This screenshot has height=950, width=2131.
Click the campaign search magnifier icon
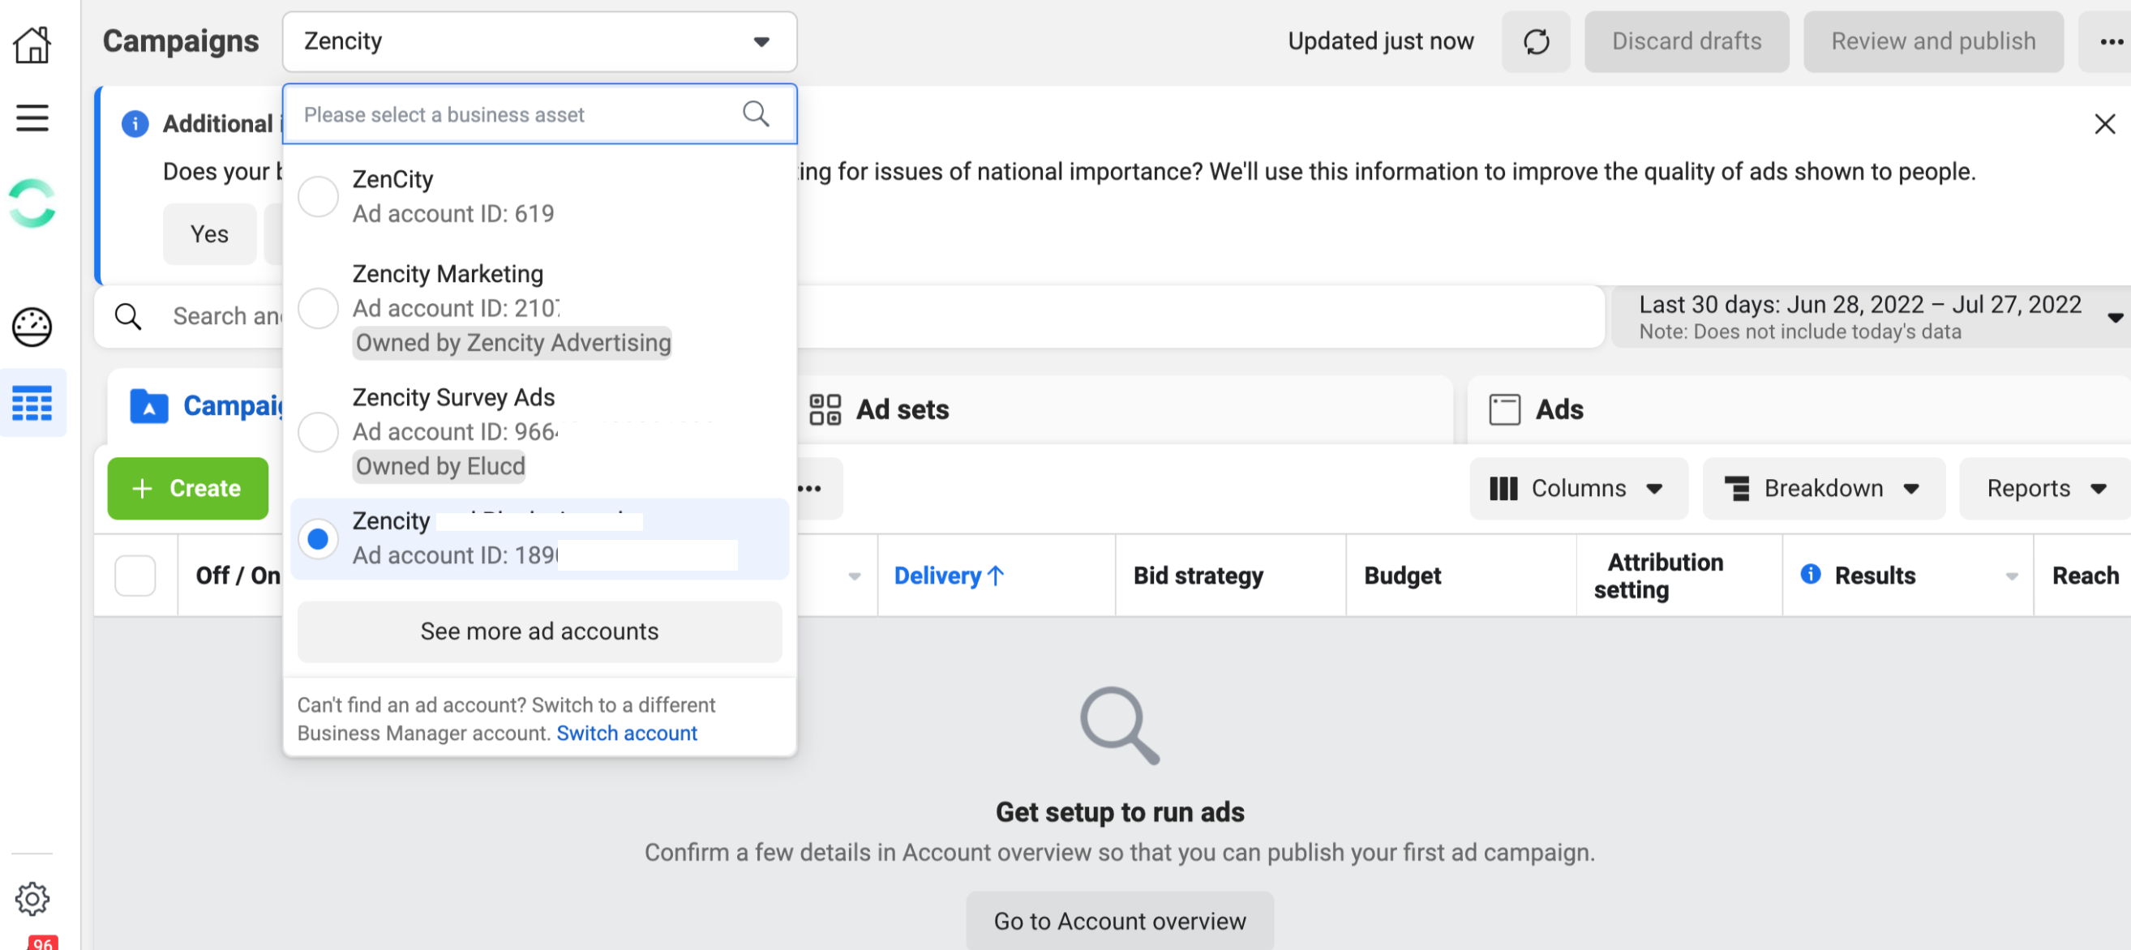coord(127,316)
